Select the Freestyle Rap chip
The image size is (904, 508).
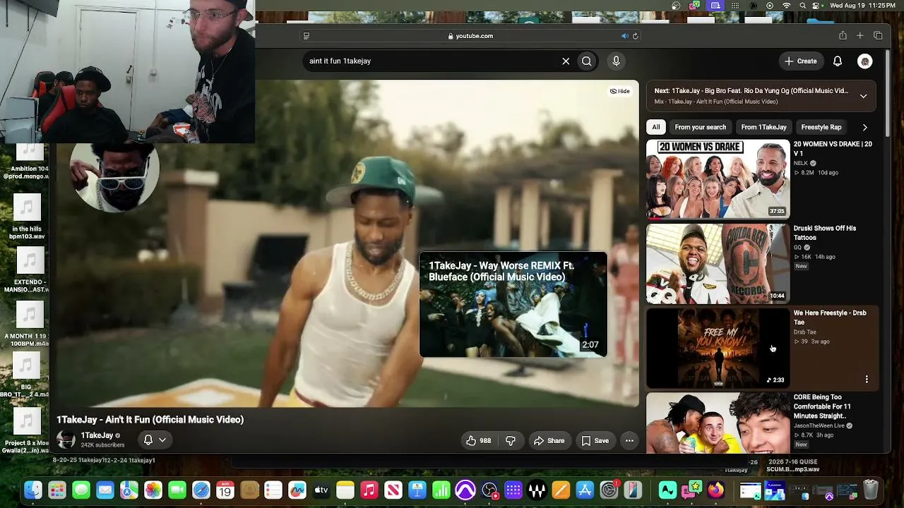tap(821, 127)
